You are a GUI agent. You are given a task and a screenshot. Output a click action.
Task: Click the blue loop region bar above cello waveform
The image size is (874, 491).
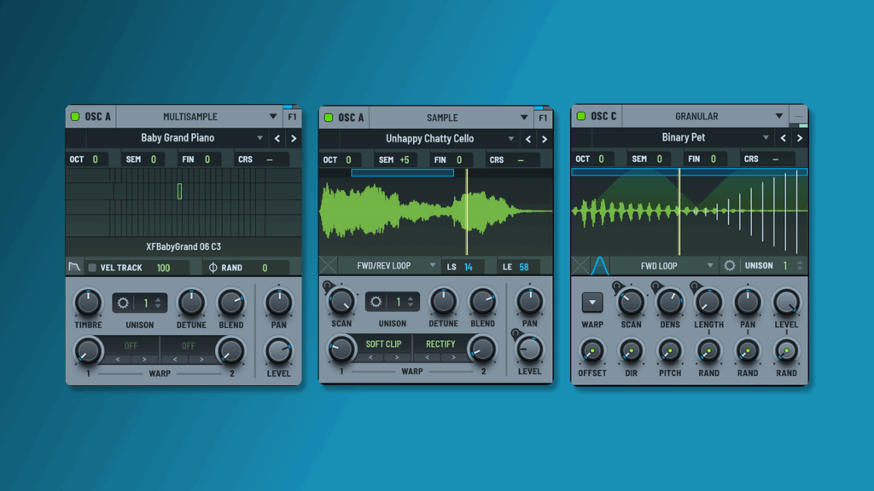pyautogui.click(x=403, y=173)
